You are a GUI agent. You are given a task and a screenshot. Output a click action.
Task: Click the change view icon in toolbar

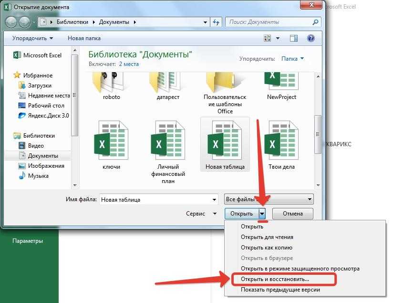coord(268,38)
